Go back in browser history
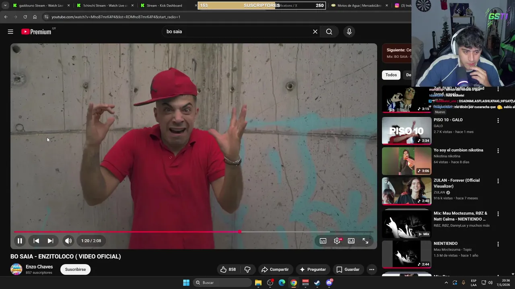The width and height of the screenshot is (515, 289). [6, 17]
